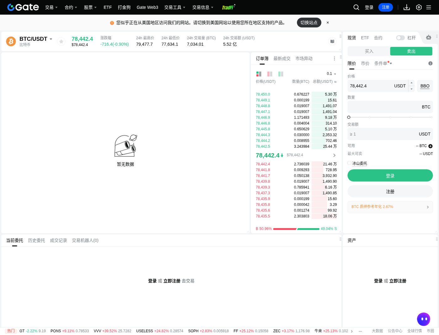Open ticker bar more options dots
This screenshot has height=335, width=439.
point(360,331)
